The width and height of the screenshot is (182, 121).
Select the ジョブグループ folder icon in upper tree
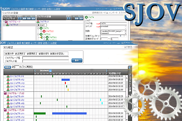coord(6,22)
